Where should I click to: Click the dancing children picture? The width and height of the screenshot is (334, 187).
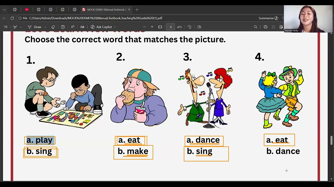click(x=280, y=97)
